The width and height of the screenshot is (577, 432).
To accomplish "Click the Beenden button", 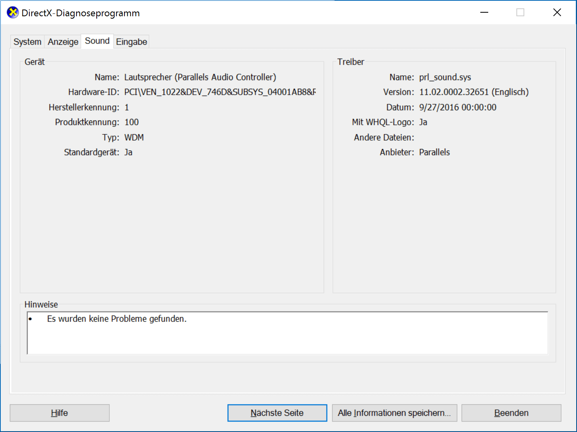I will (511, 413).
